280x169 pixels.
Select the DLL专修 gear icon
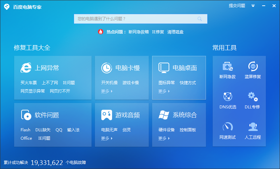[x=252, y=97]
